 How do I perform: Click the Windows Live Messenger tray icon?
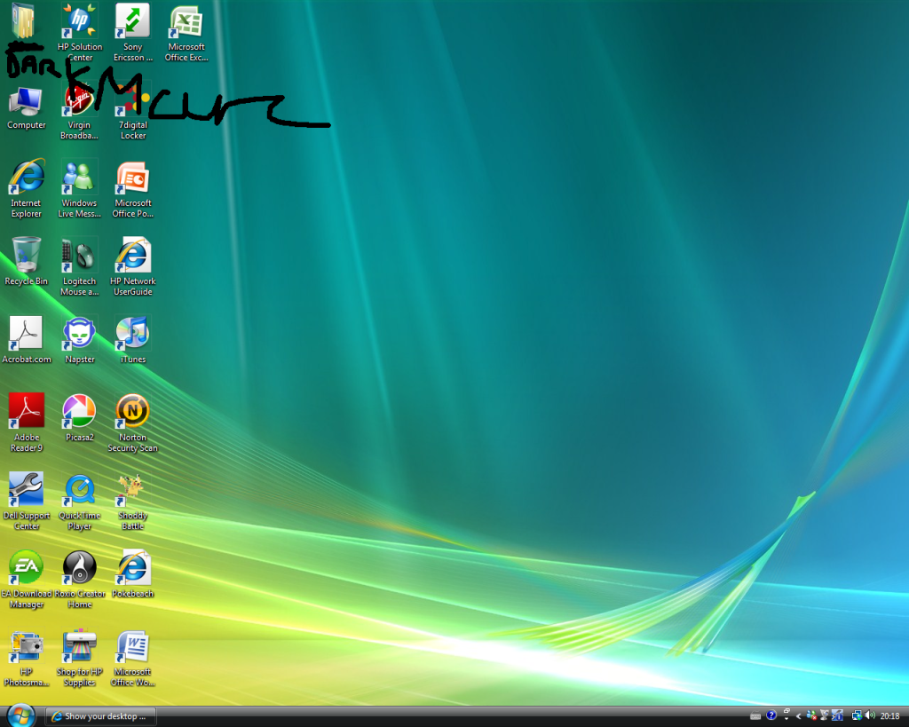811,716
